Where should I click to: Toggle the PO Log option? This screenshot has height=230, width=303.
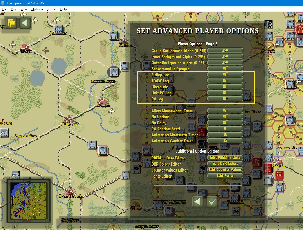click(x=225, y=99)
